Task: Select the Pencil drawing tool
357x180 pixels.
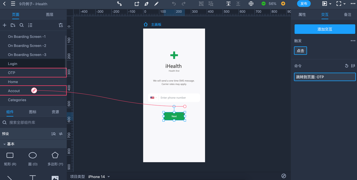Action: [x=156, y=4]
